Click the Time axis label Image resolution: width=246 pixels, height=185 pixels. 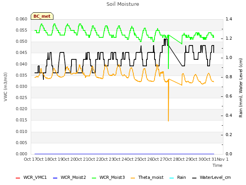[x=218, y=165]
